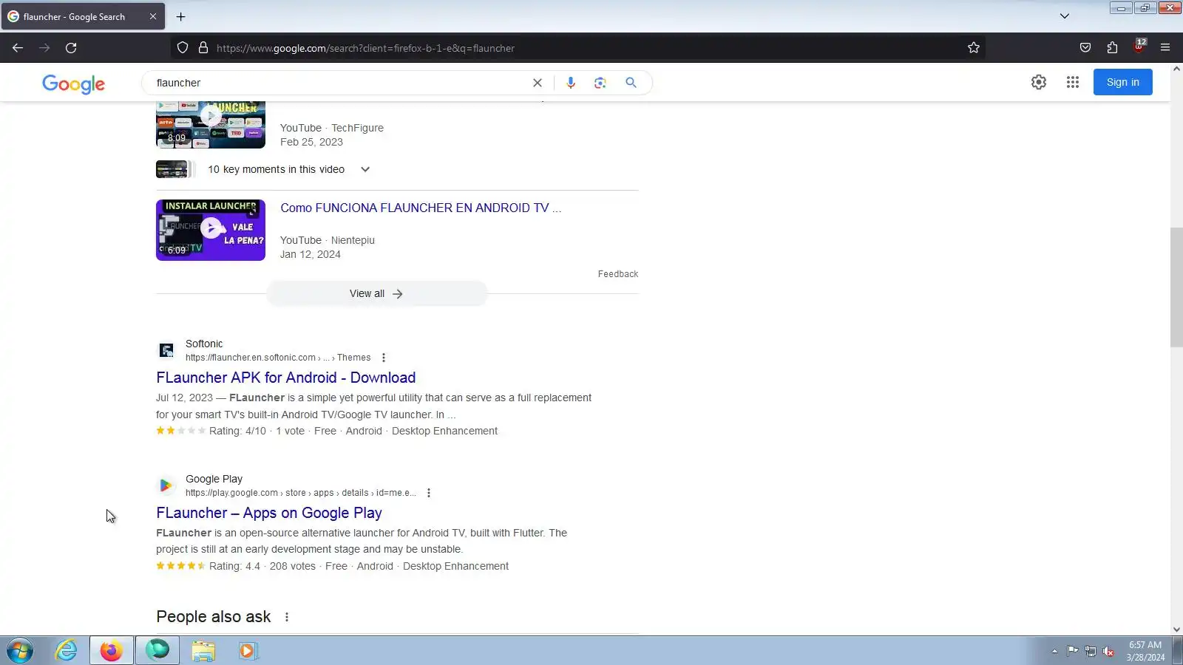The image size is (1183, 665).
Task: Open the Feedback link under videos
Action: point(618,274)
